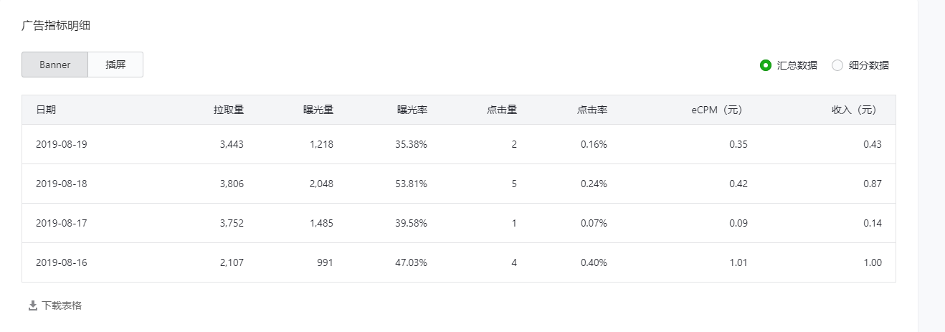Select the 2019-08-18 date row
The height and width of the screenshot is (332, 945).
pos(459,184)
